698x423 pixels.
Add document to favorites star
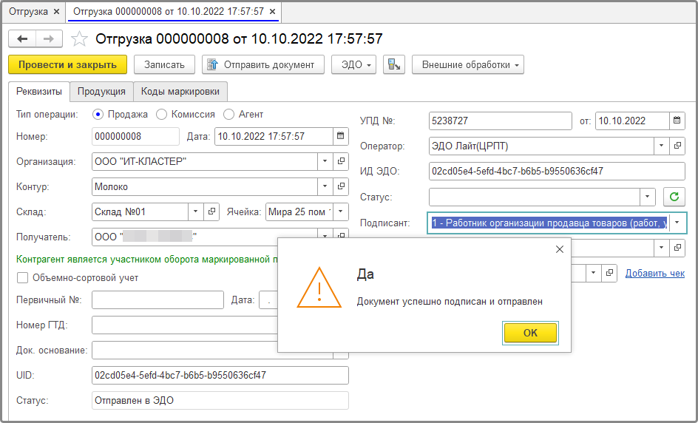[x=80, y=38]
